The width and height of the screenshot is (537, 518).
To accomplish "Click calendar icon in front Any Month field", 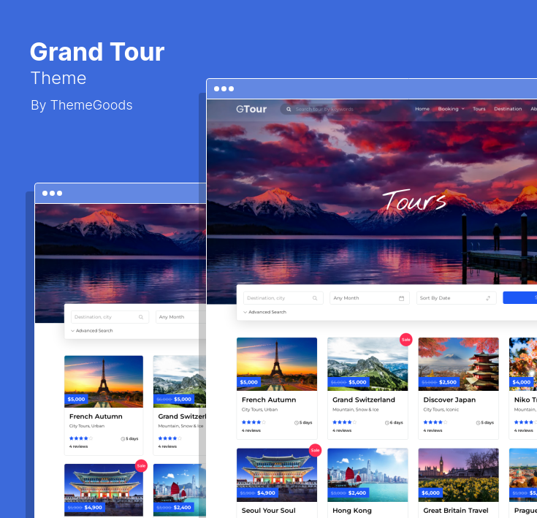I will pos(401,298).
